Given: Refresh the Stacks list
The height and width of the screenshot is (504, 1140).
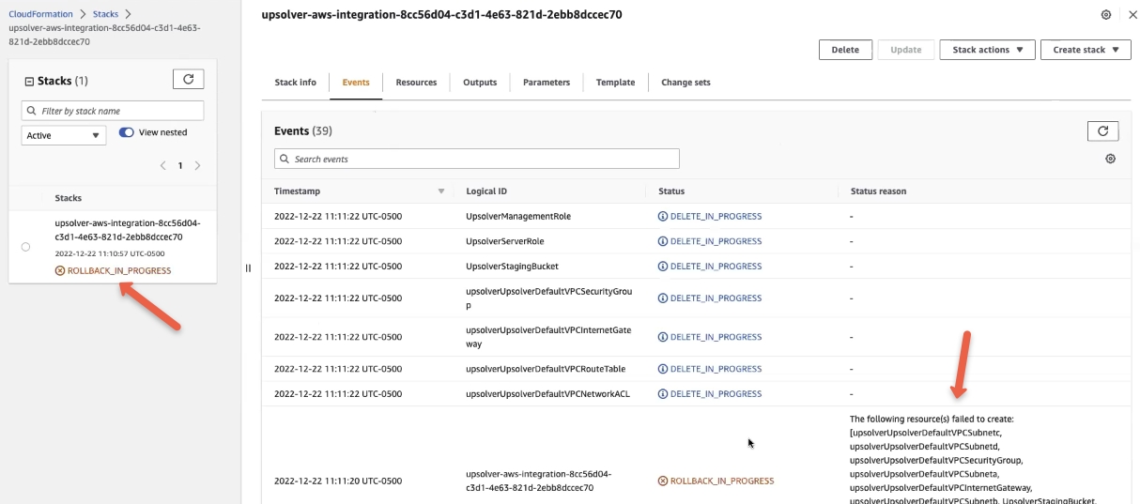Looking at the screenshot, I should [188, 80].
